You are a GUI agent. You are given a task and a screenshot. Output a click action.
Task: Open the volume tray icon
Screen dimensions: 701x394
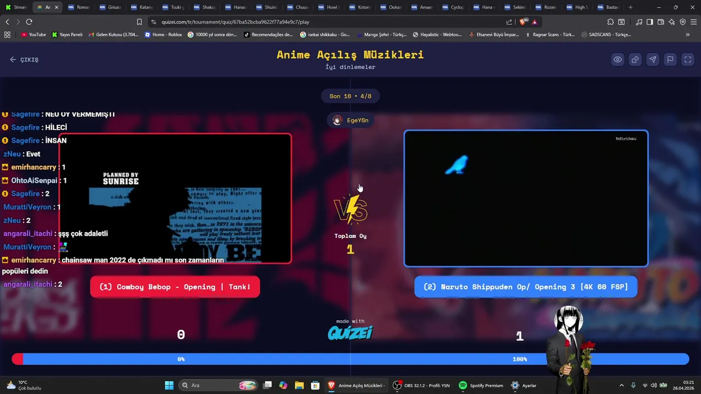click(653, 385)
